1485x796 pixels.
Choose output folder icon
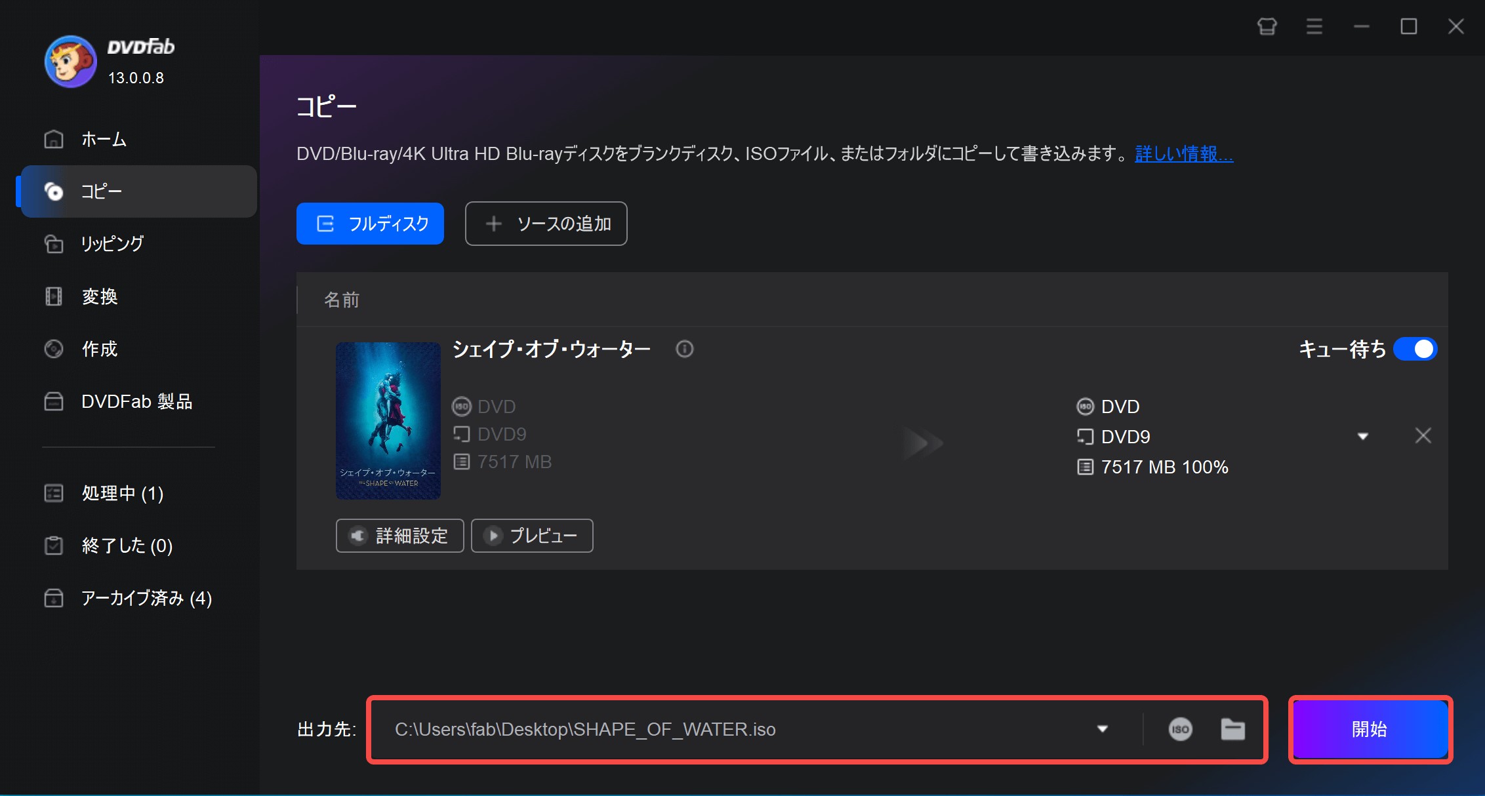pos(1233,729)
